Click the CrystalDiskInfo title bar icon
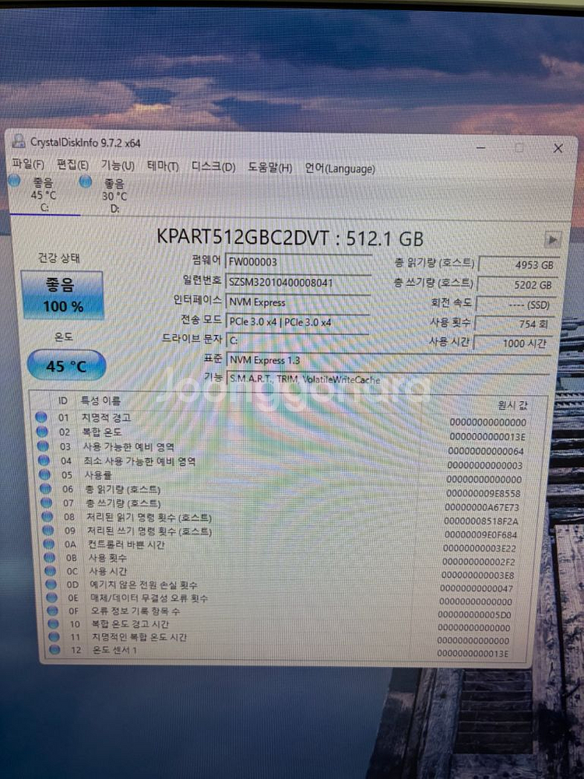 [19, 142]
